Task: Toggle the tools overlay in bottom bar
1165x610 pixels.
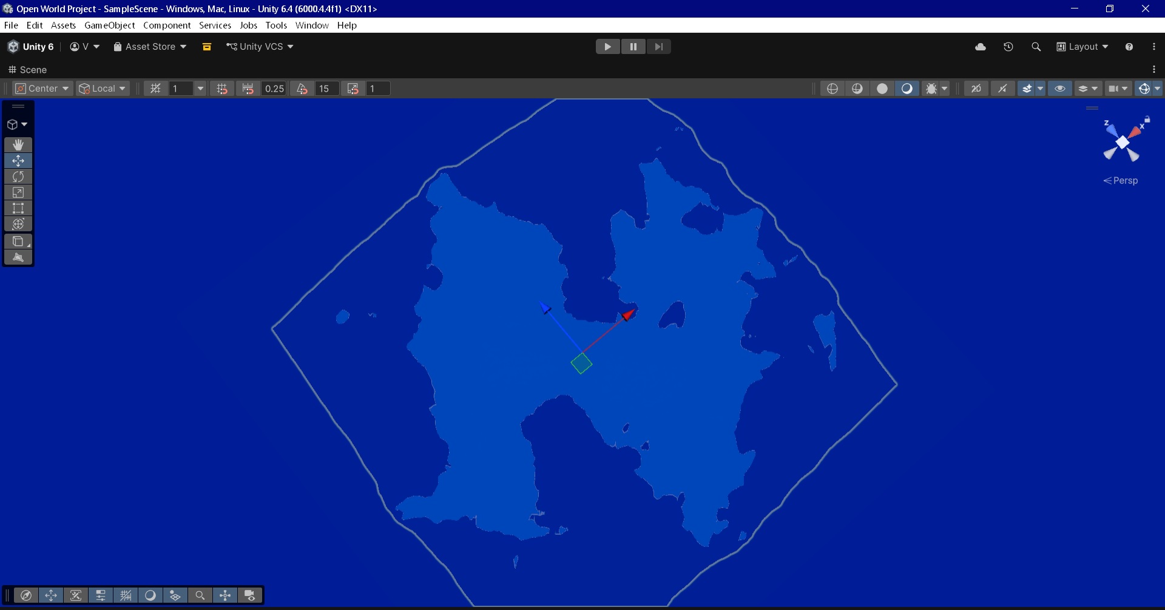Action: pos(51,595)
